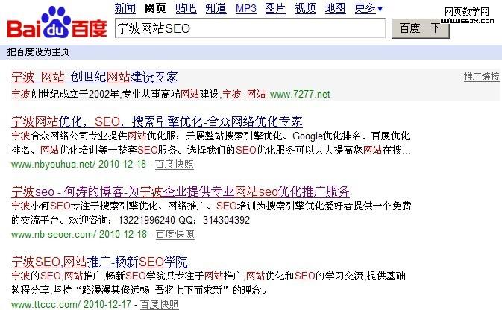Open the 推广链接 link

pos(480,77)
